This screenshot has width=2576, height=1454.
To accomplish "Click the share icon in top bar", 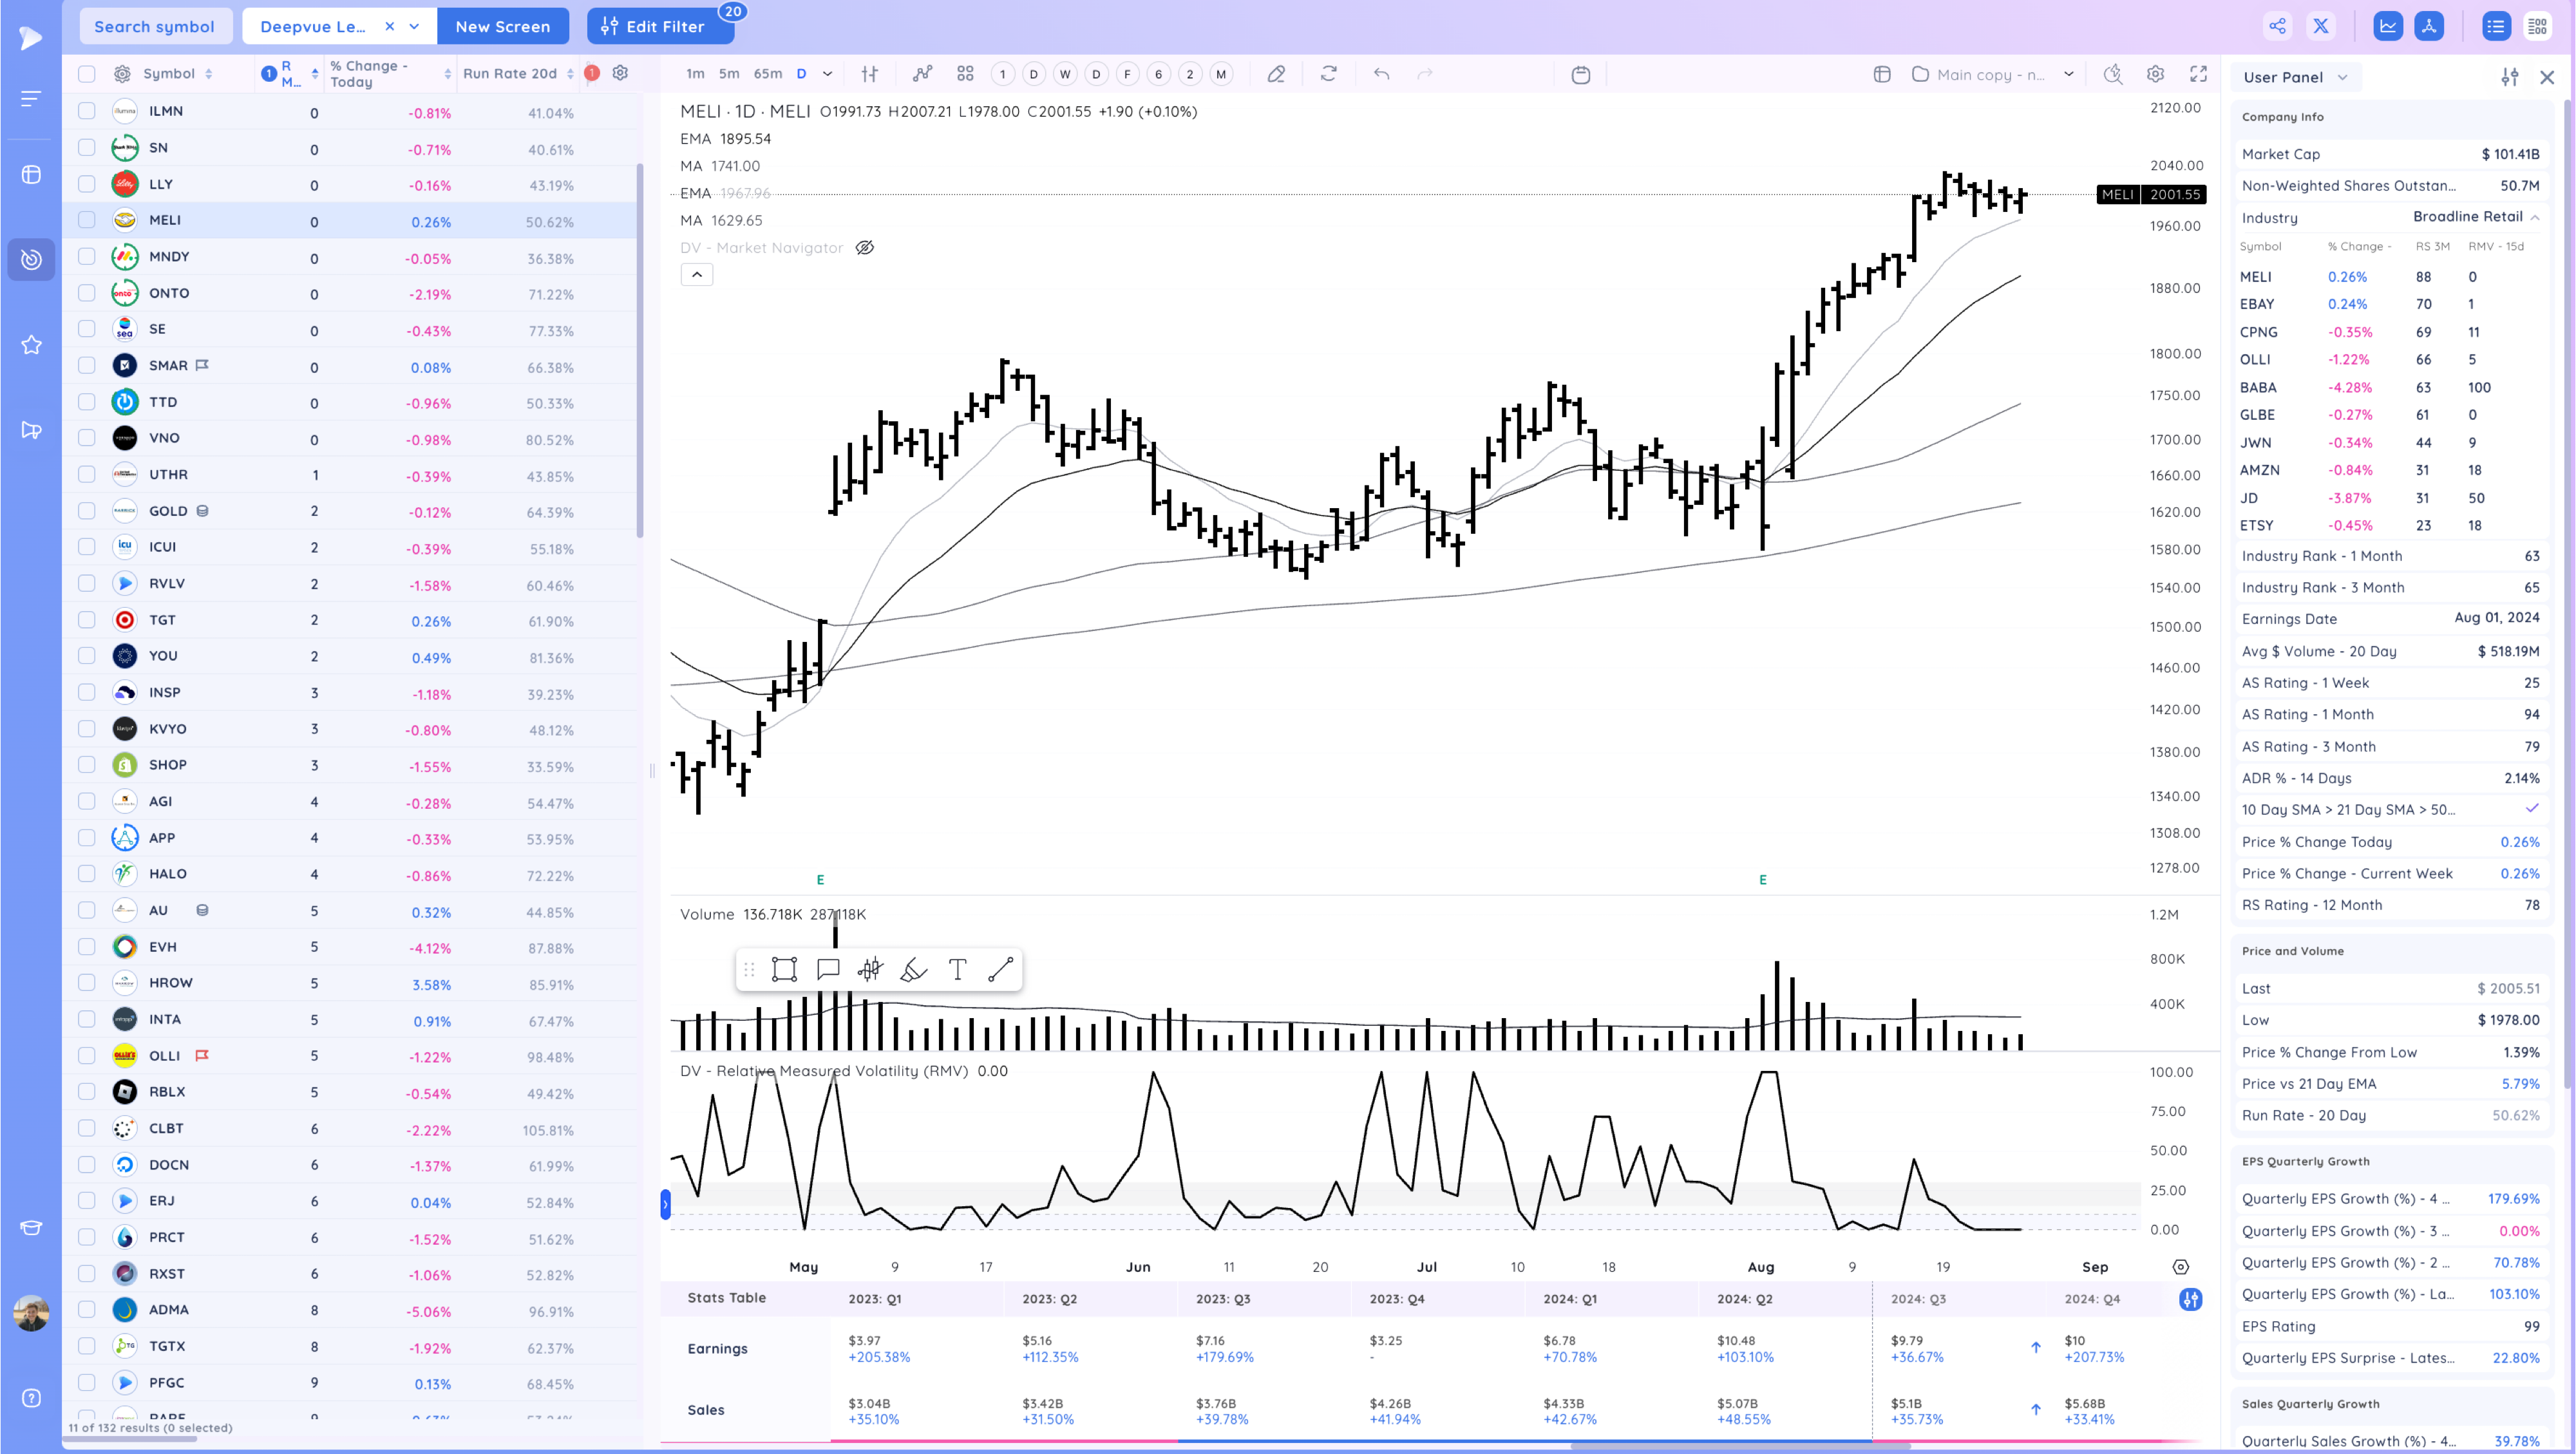I will (x=2277, y=26).
